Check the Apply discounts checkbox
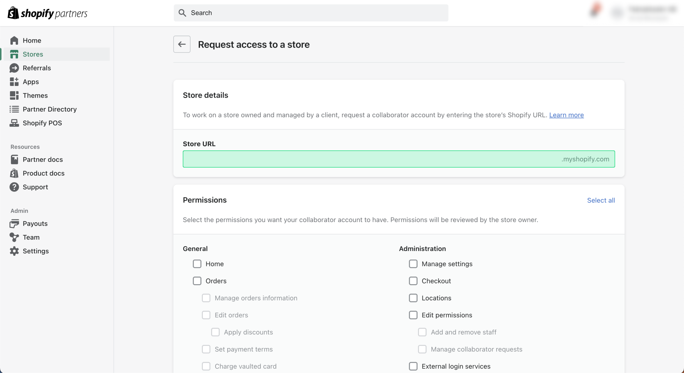 pos(215,332)
